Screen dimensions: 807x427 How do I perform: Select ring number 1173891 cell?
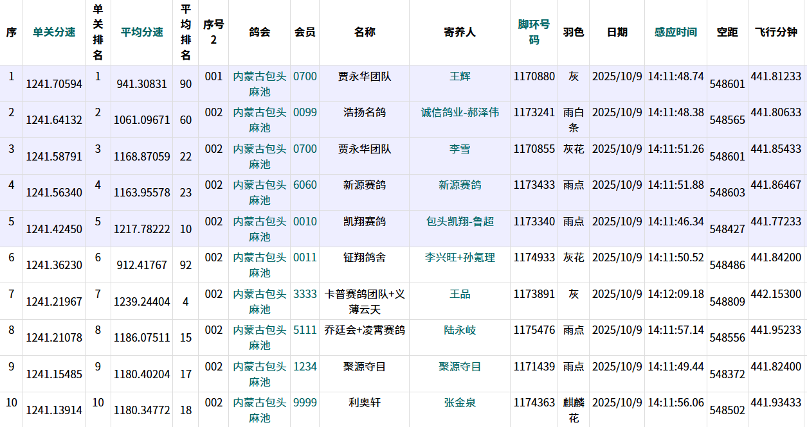(x=534, y=294)
